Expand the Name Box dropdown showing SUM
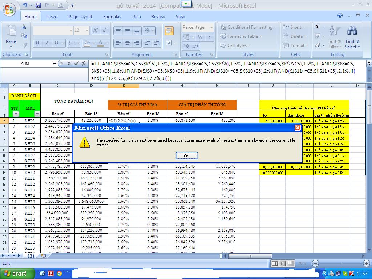 coord(54,64)
